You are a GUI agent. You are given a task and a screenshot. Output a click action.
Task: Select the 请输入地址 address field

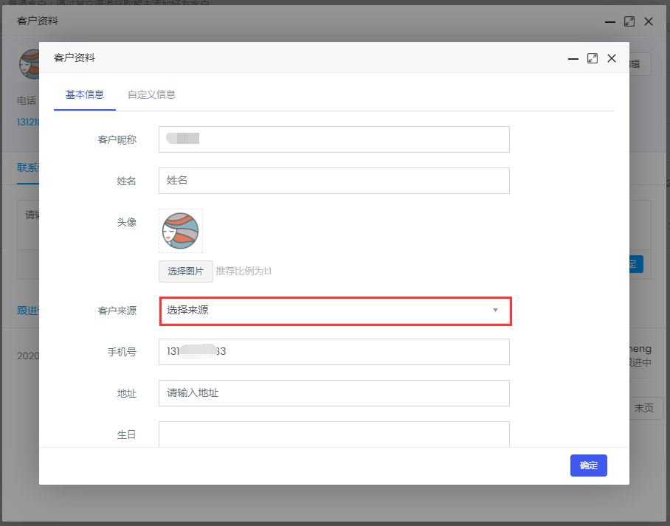point(334,393)
